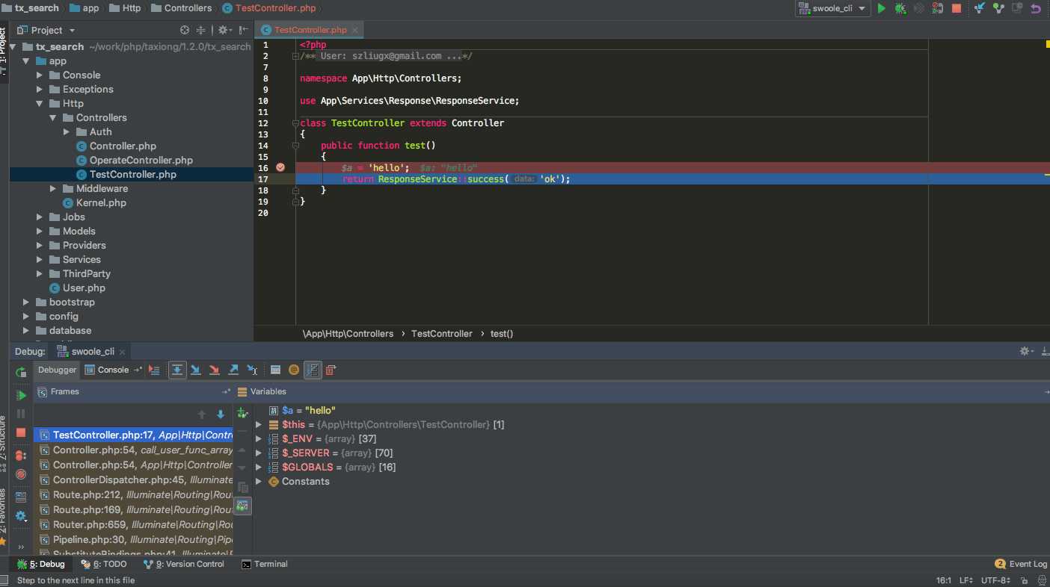Stop debugging from the debug sidebar
This screenshot has width=1050, height=587.
click(x=21, y=432)
